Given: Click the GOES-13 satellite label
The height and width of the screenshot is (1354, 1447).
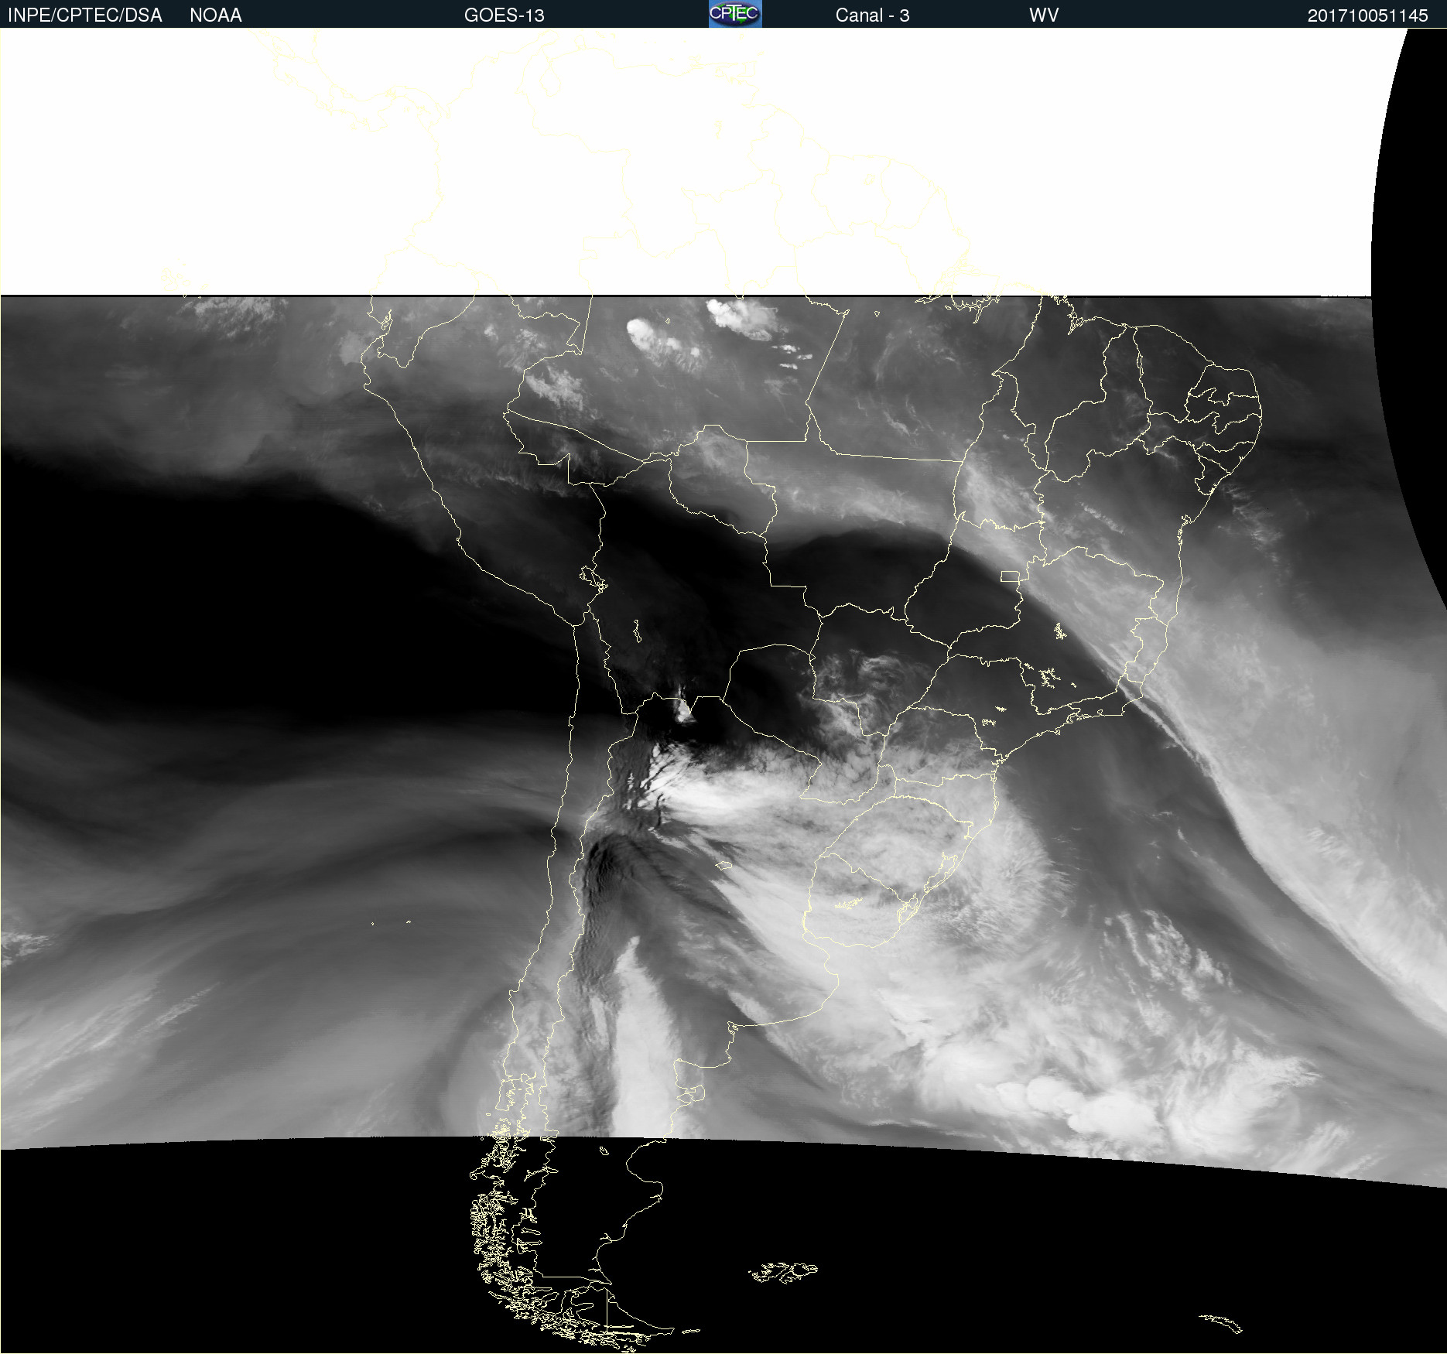Looking at the screenshot, I should (x=505, y=15).
